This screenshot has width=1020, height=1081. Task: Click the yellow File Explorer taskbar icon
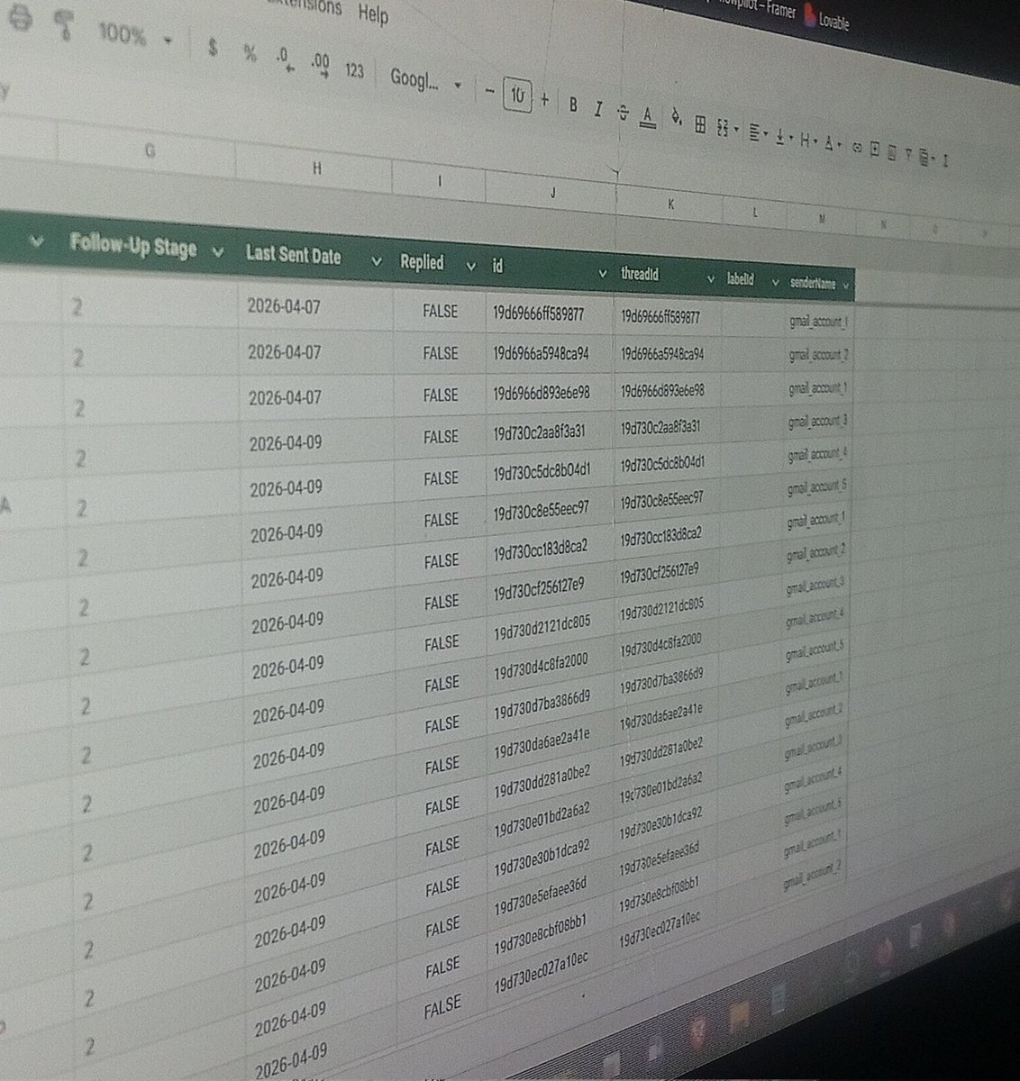(739, 1015)
